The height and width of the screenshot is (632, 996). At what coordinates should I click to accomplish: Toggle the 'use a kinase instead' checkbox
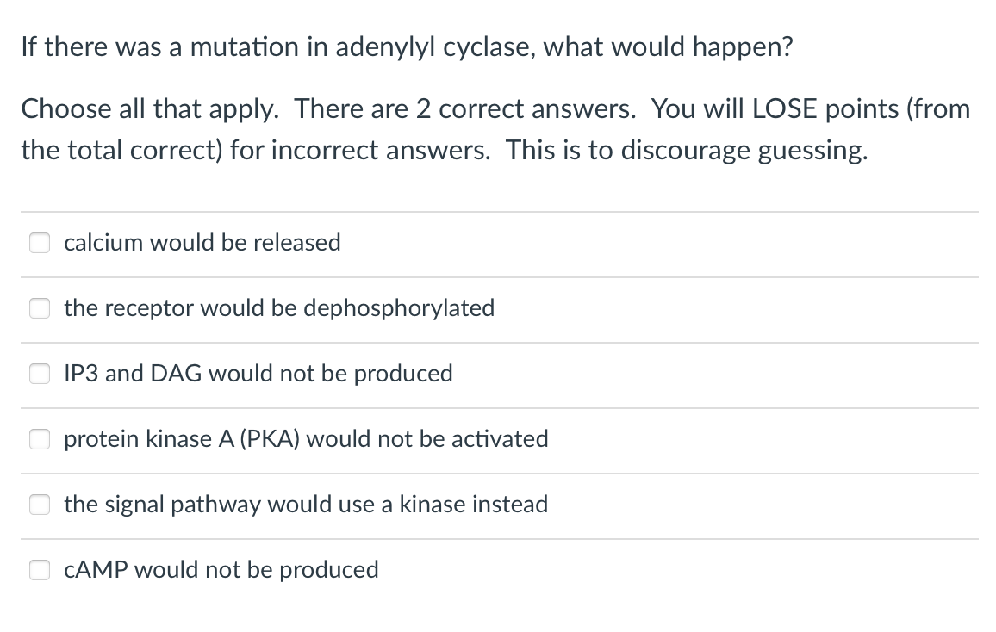coord(40,505)
